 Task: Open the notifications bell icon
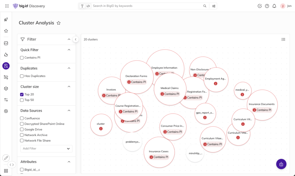click(274, 6)
